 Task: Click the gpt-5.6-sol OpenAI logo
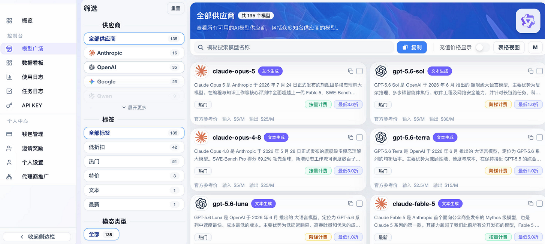[381, 71]
